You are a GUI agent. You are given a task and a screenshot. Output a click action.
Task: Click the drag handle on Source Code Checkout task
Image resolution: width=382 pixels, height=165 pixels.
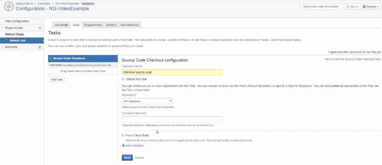point(51,59)
